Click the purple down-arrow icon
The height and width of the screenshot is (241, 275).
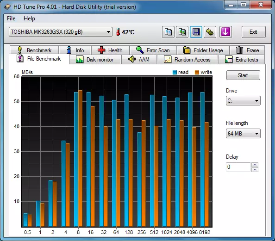coord(225,32)
